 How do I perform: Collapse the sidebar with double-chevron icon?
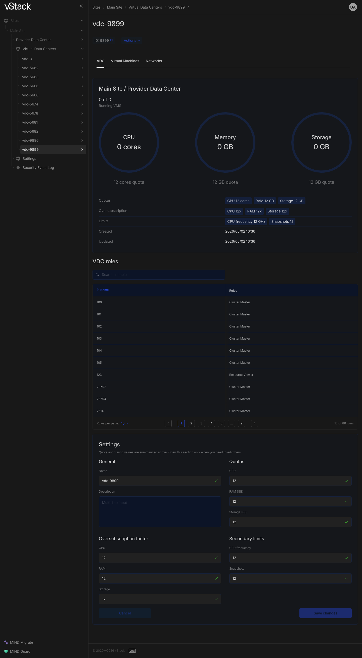[x=81, y=6]
